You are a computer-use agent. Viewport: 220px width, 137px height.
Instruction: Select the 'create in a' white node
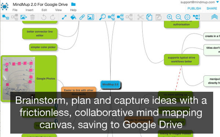tap(212, 36)
